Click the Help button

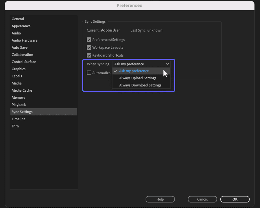pos(160,199)
